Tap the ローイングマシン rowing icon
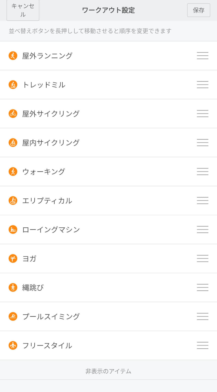 click(x=13, y=229)
